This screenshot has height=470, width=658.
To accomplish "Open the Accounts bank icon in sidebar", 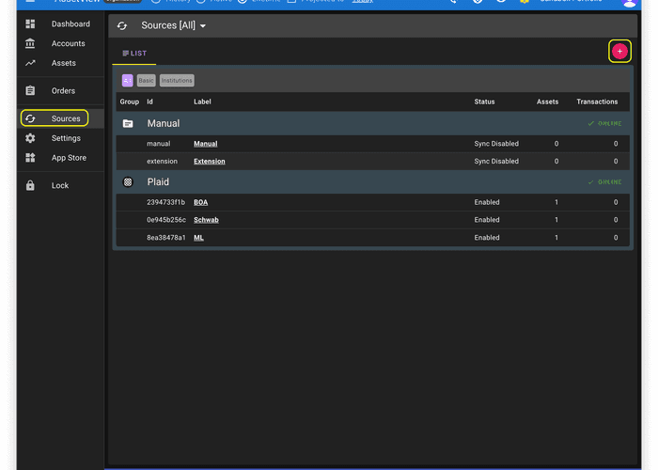I will coord(30,43).
